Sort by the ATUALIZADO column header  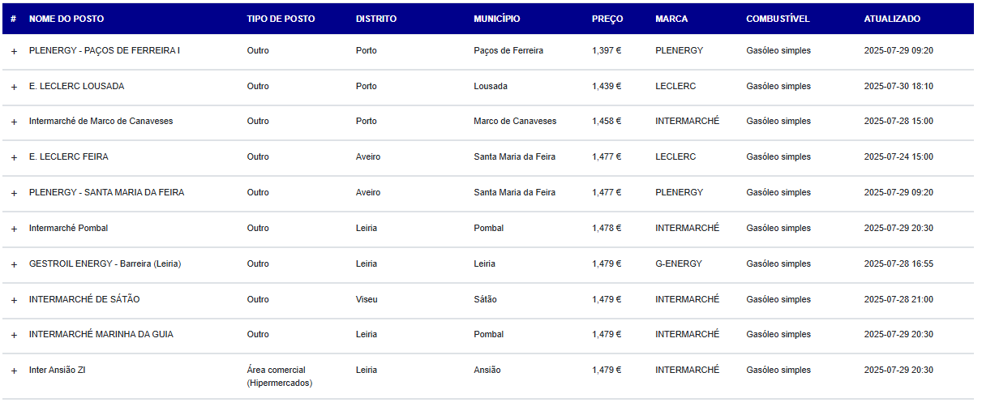(892, 19)
